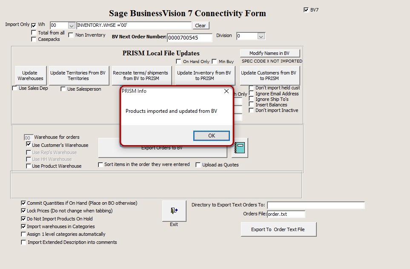Tick Ignore Email Address checkbox

pos(251,93)
